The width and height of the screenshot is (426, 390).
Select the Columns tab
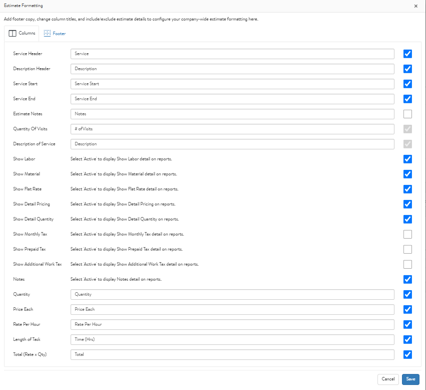pyautogui.click(x=22, y=34)
